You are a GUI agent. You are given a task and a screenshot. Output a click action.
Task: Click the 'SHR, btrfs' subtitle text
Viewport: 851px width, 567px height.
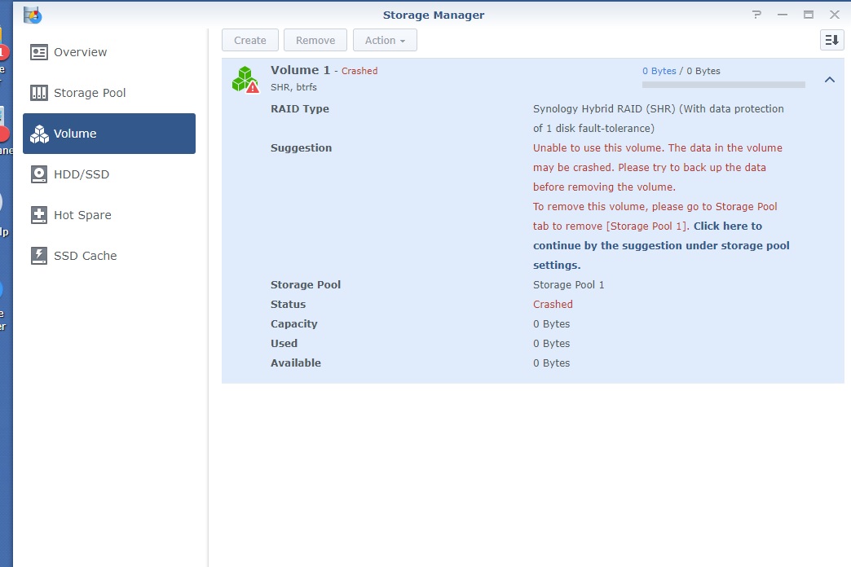tap(293, 87)
